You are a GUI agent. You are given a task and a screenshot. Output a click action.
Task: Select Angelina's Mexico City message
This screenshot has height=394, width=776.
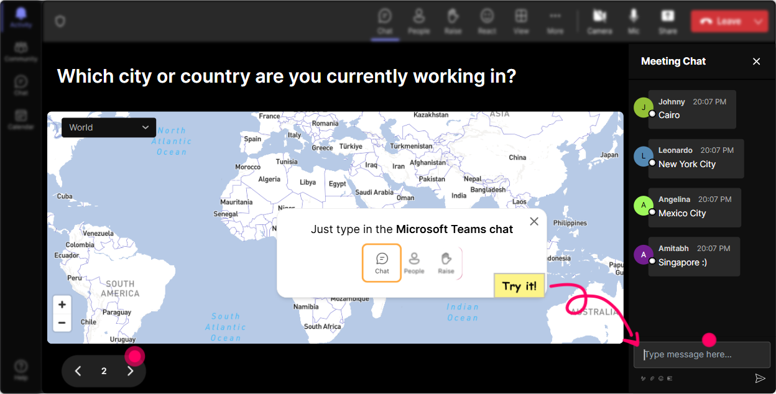695,208
